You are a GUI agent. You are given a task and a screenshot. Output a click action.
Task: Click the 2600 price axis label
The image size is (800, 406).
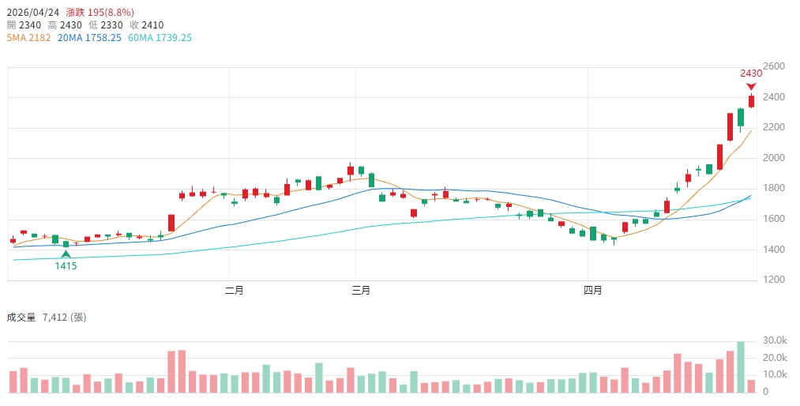(775, 66)
